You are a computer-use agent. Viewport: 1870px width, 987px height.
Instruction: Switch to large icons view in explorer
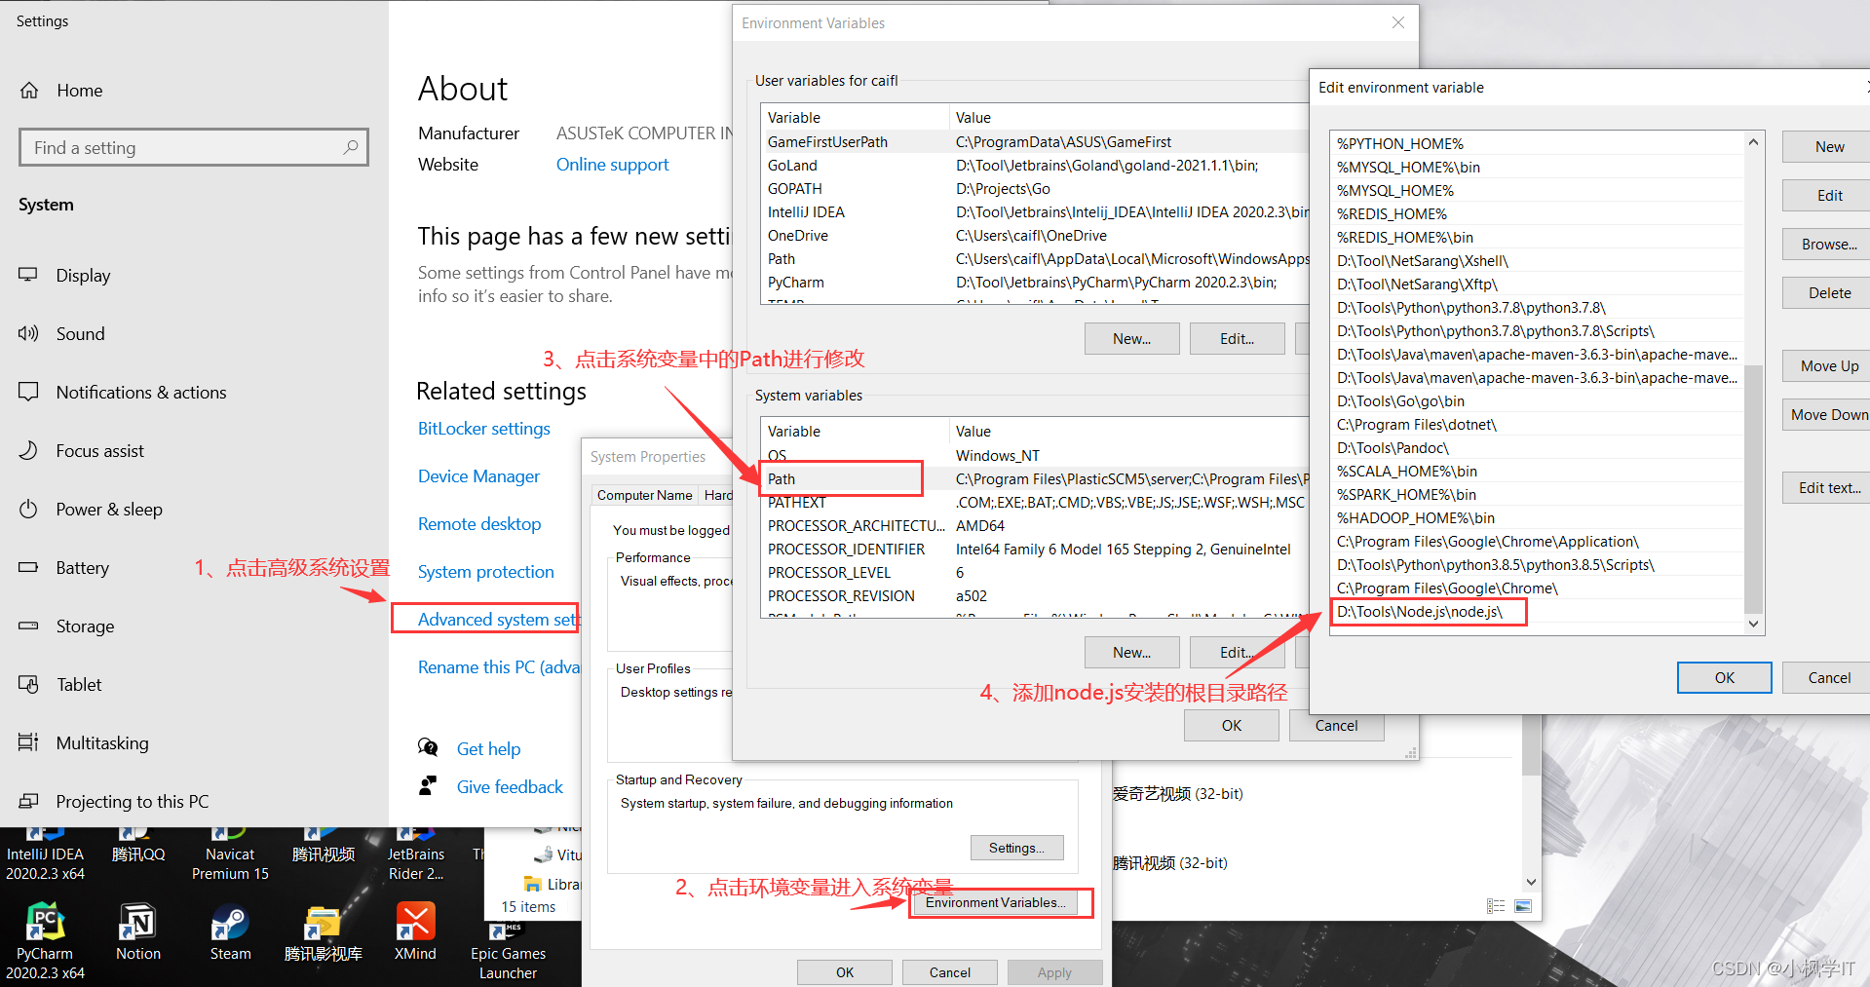tap(1523, 906)
